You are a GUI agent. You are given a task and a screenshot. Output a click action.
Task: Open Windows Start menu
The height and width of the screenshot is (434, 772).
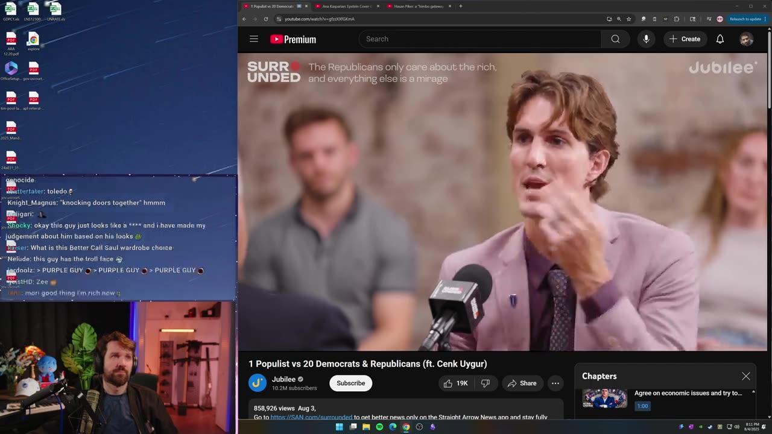pos(339,427)
